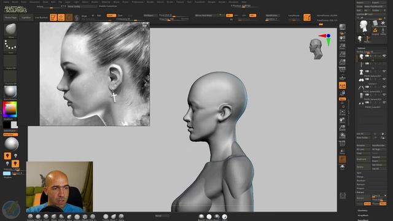The width and height of the screenshot is (393, 221).
Task: Select the PolyMesh3D star tool icon
Action: point(383,24)
